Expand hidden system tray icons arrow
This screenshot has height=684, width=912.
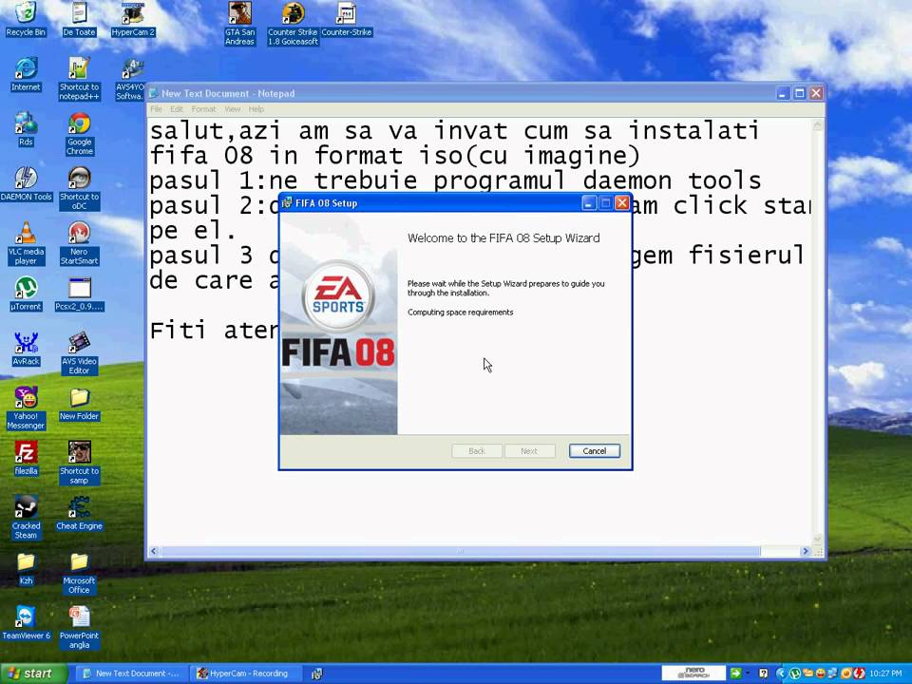(781, 674)
